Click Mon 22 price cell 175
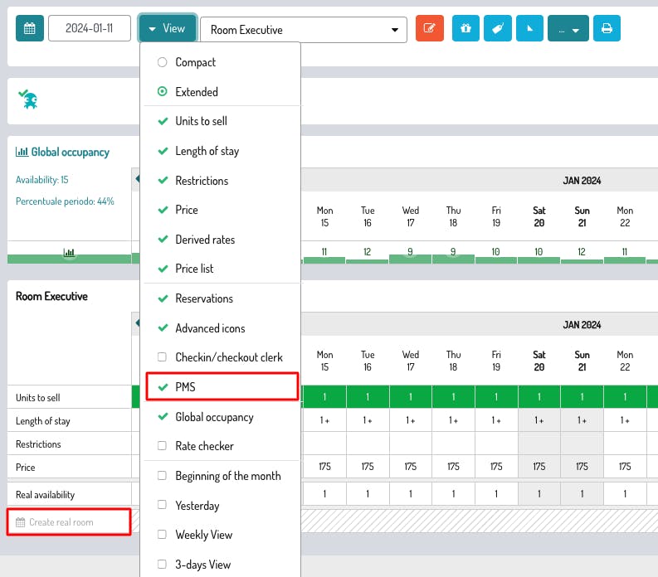658x577 pixels. coord(625,466)
